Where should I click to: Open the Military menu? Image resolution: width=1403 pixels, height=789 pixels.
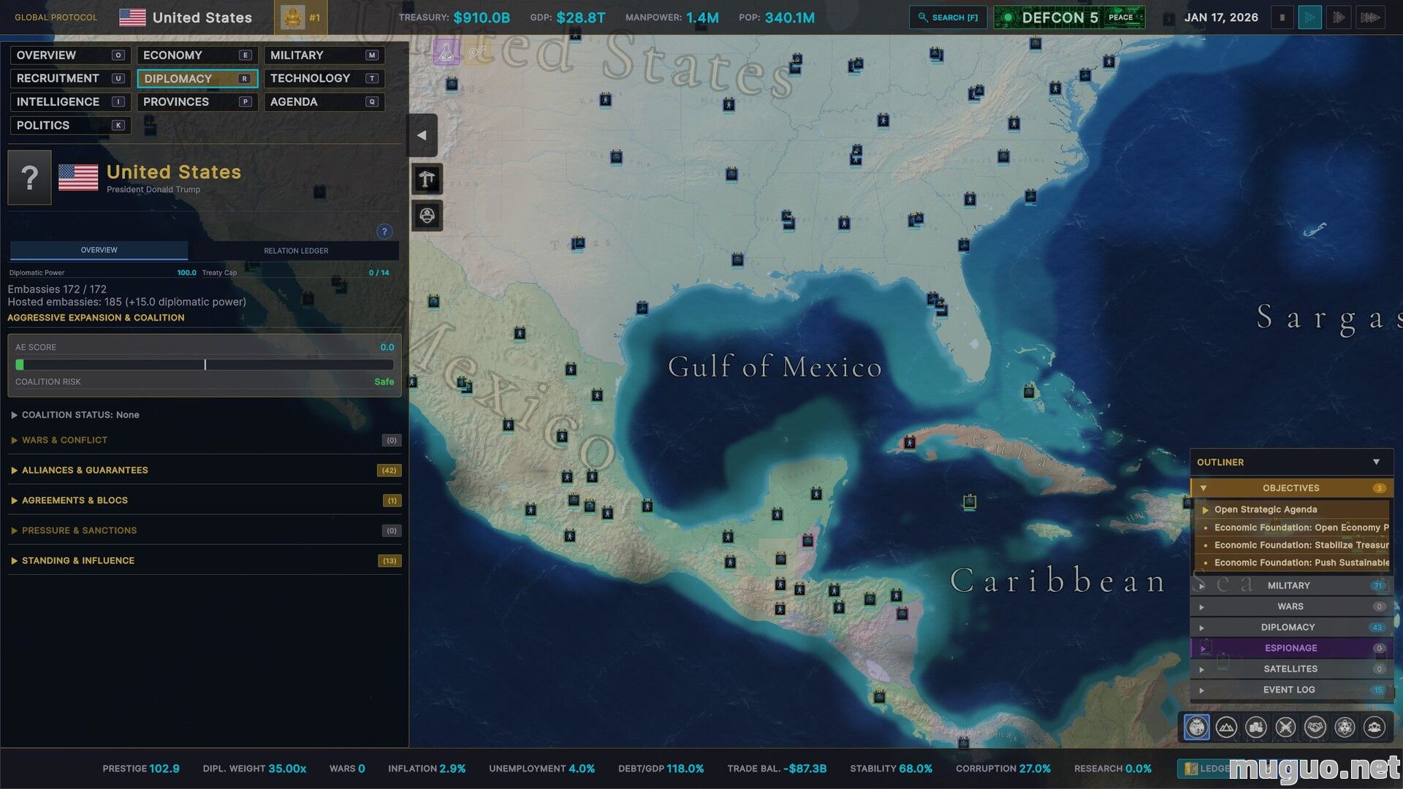[x=324, y=56]
